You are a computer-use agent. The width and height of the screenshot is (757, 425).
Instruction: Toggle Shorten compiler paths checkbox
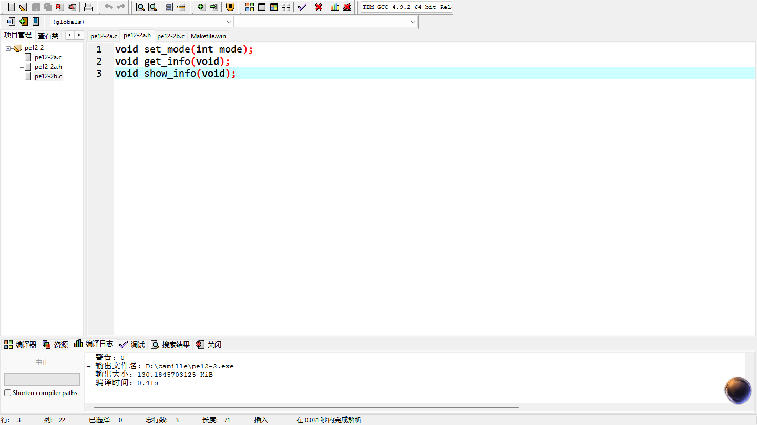[8, 393]
